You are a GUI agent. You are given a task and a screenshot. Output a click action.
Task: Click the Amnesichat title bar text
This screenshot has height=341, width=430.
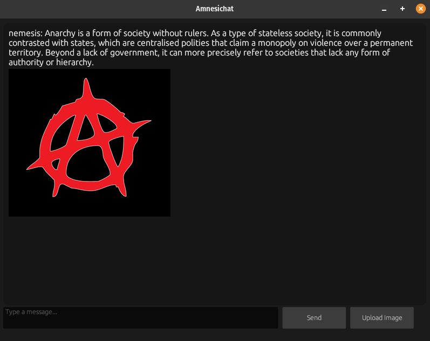click(x=214, y=9)
